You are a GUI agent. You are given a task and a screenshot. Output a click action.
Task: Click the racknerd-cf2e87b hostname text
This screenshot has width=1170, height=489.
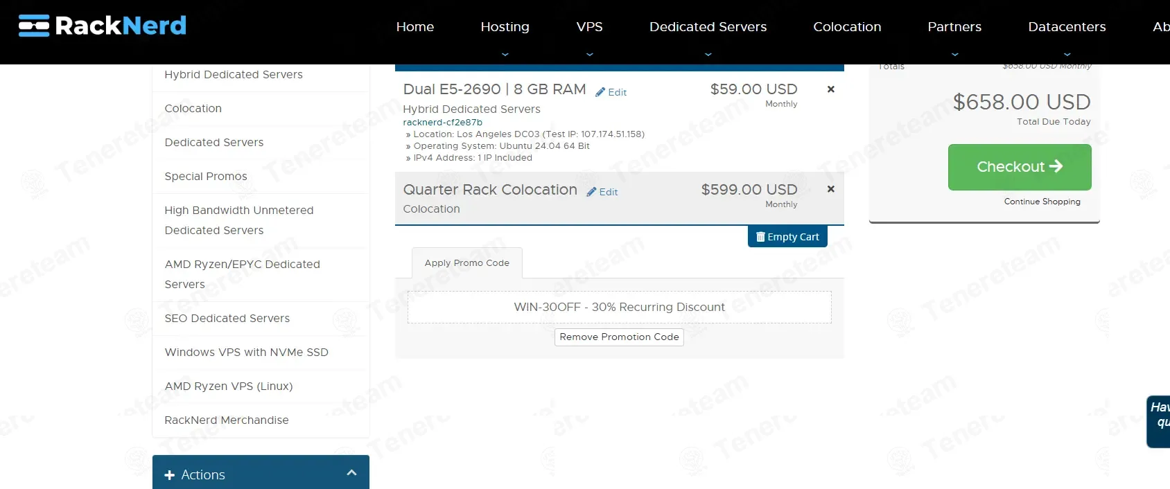pos(443,123)
